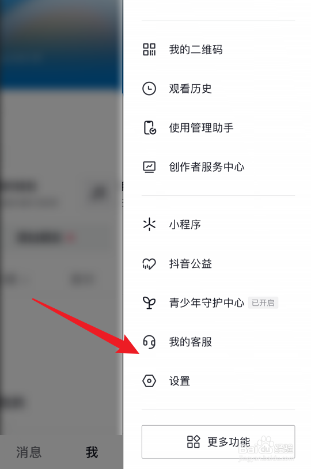Tap the QR code icon

[x=149, y=50]
